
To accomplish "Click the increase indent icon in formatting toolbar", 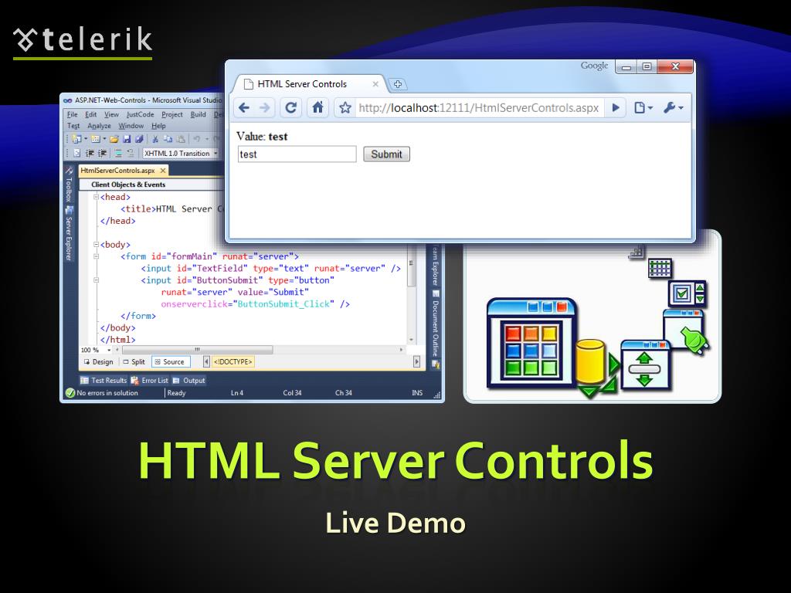I will point(103,154).
